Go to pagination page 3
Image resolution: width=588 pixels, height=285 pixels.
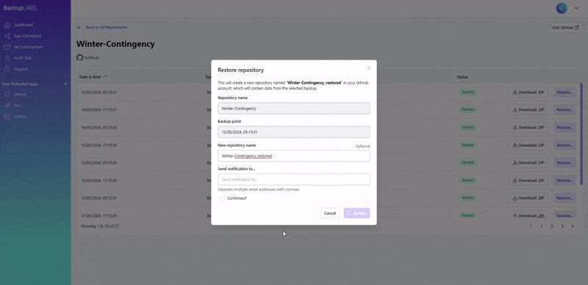coord(562,226)
